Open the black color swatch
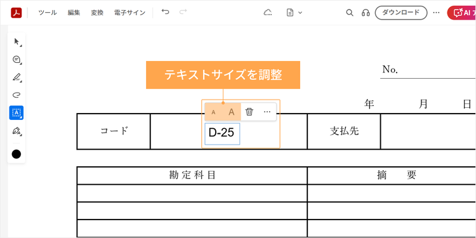Screen dimensions: 476x238 click(17, 154)
